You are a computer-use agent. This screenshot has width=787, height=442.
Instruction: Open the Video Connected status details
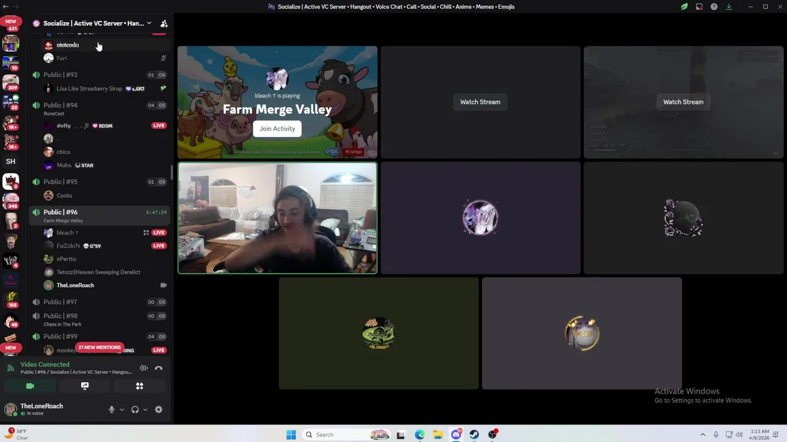[x=45, y=365]
